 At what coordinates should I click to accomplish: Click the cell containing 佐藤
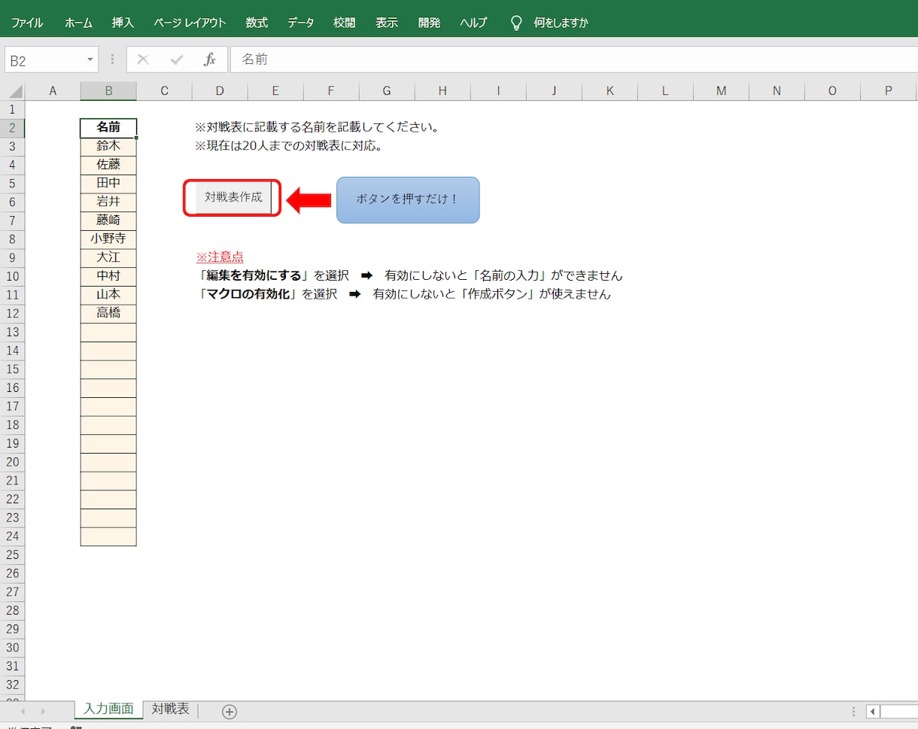[x=108, y=165]
